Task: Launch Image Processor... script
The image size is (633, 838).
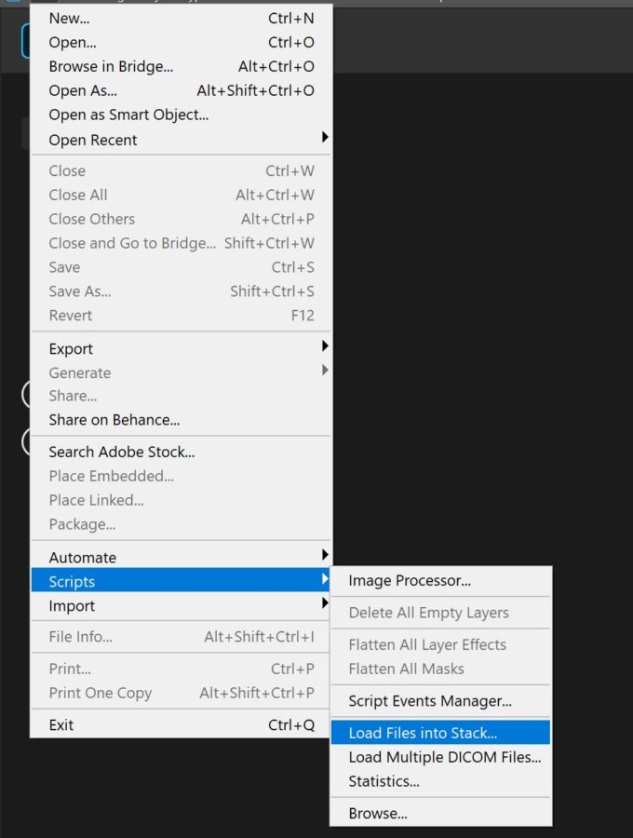Action: click(440, 580)
